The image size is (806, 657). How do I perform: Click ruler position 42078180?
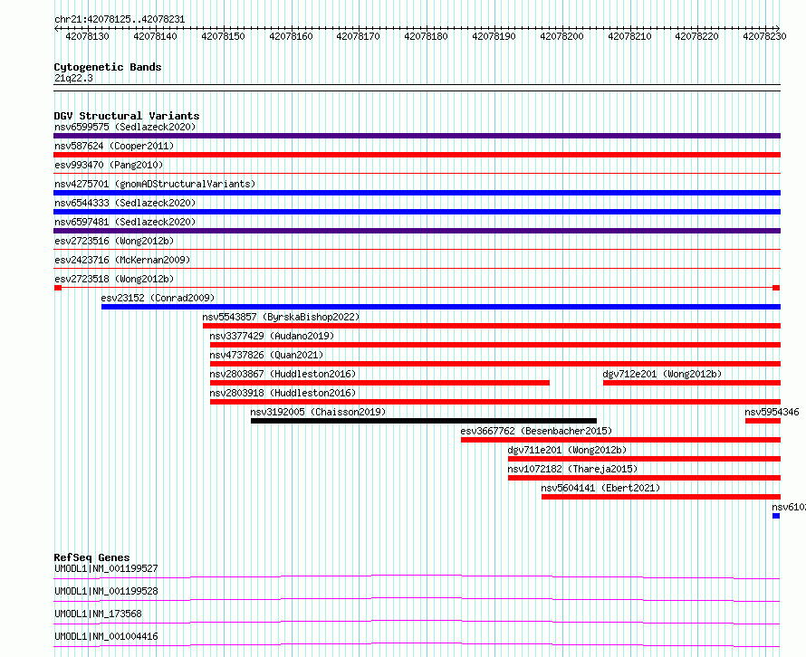tap(426, 36)
